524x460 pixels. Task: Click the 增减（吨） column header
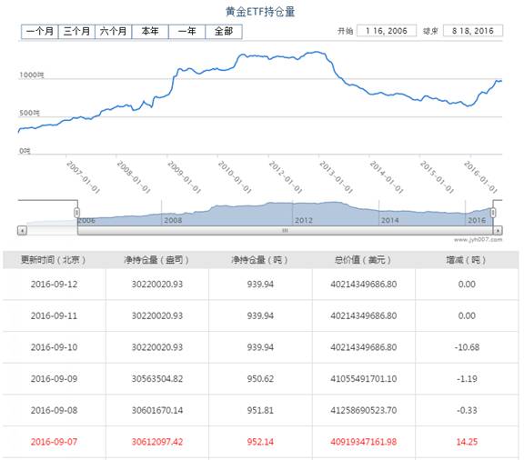(466, 260)
